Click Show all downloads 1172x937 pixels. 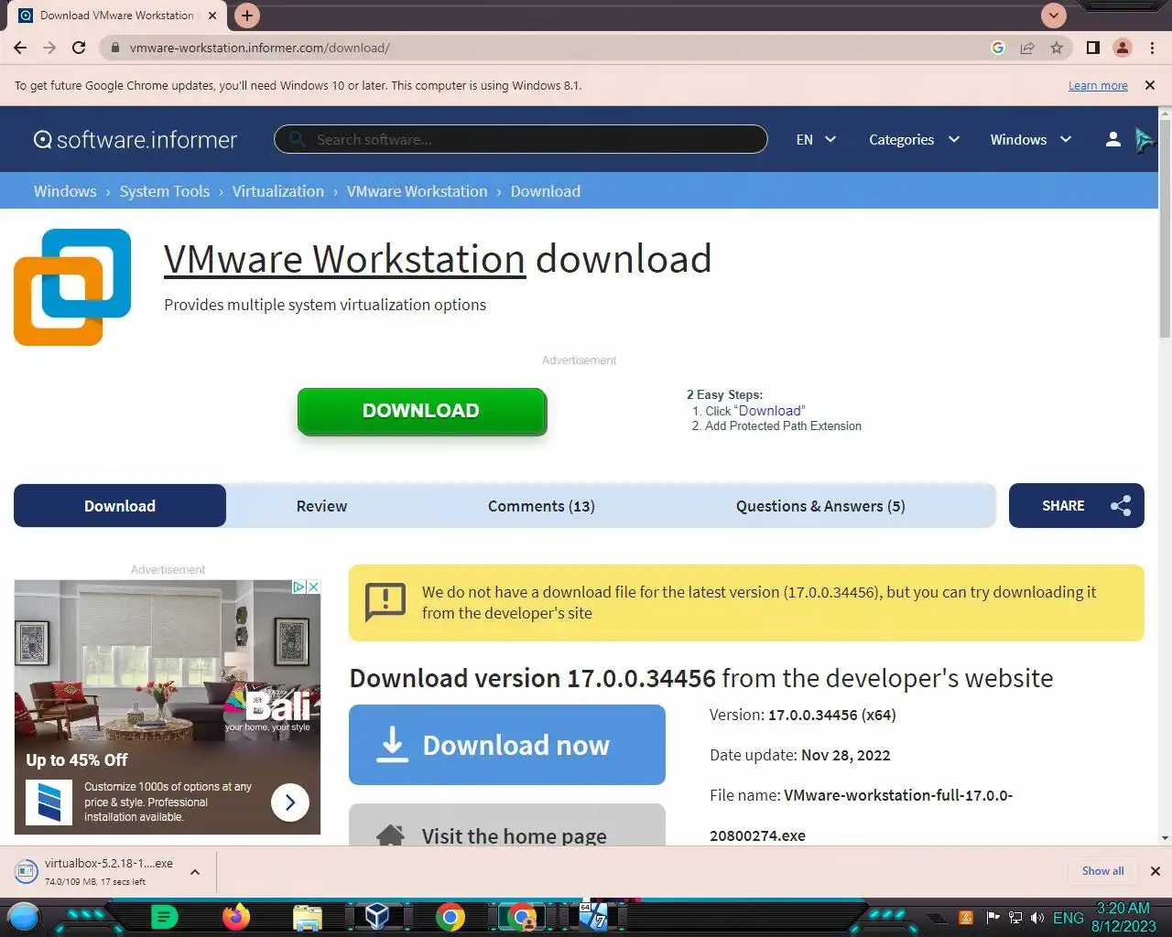click(x=1102, y=871)
